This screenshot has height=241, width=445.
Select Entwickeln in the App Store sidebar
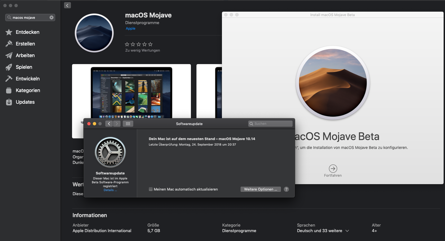click(28, 79)
